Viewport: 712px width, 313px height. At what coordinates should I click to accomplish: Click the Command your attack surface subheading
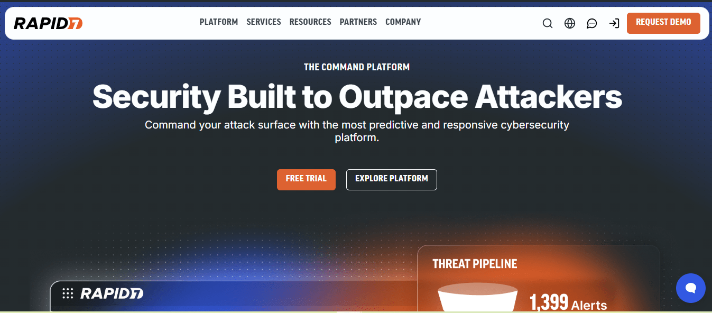[357, 132]
